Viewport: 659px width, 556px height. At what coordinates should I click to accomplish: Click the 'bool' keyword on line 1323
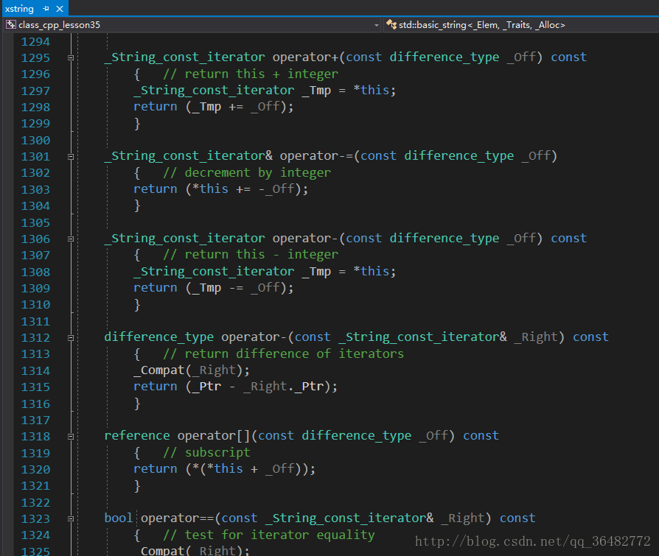tap(119, 518)
